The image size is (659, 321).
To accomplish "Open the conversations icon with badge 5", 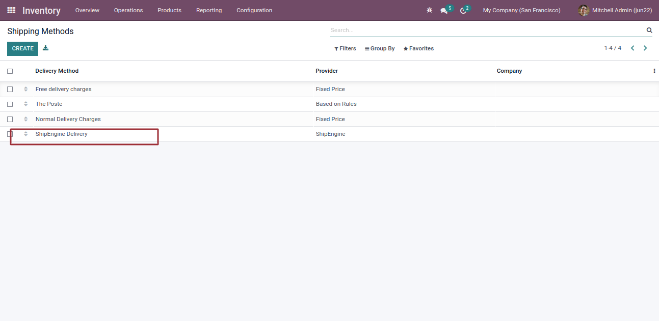I will pos(444,10).
